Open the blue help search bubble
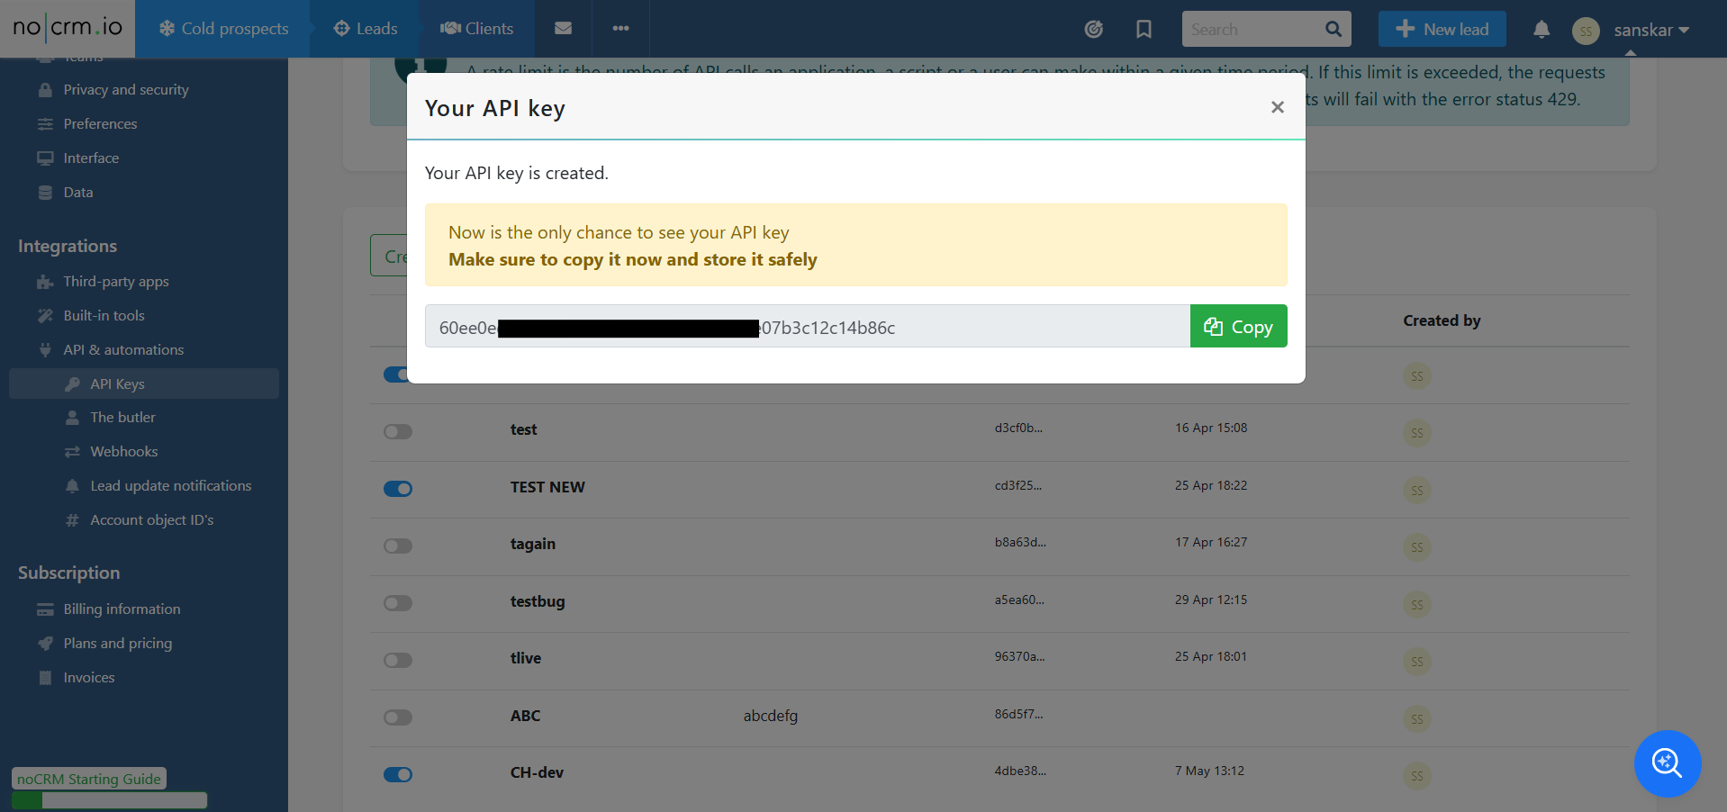The height and width of the screenshot is (812, 1727). pos(1667,763)
